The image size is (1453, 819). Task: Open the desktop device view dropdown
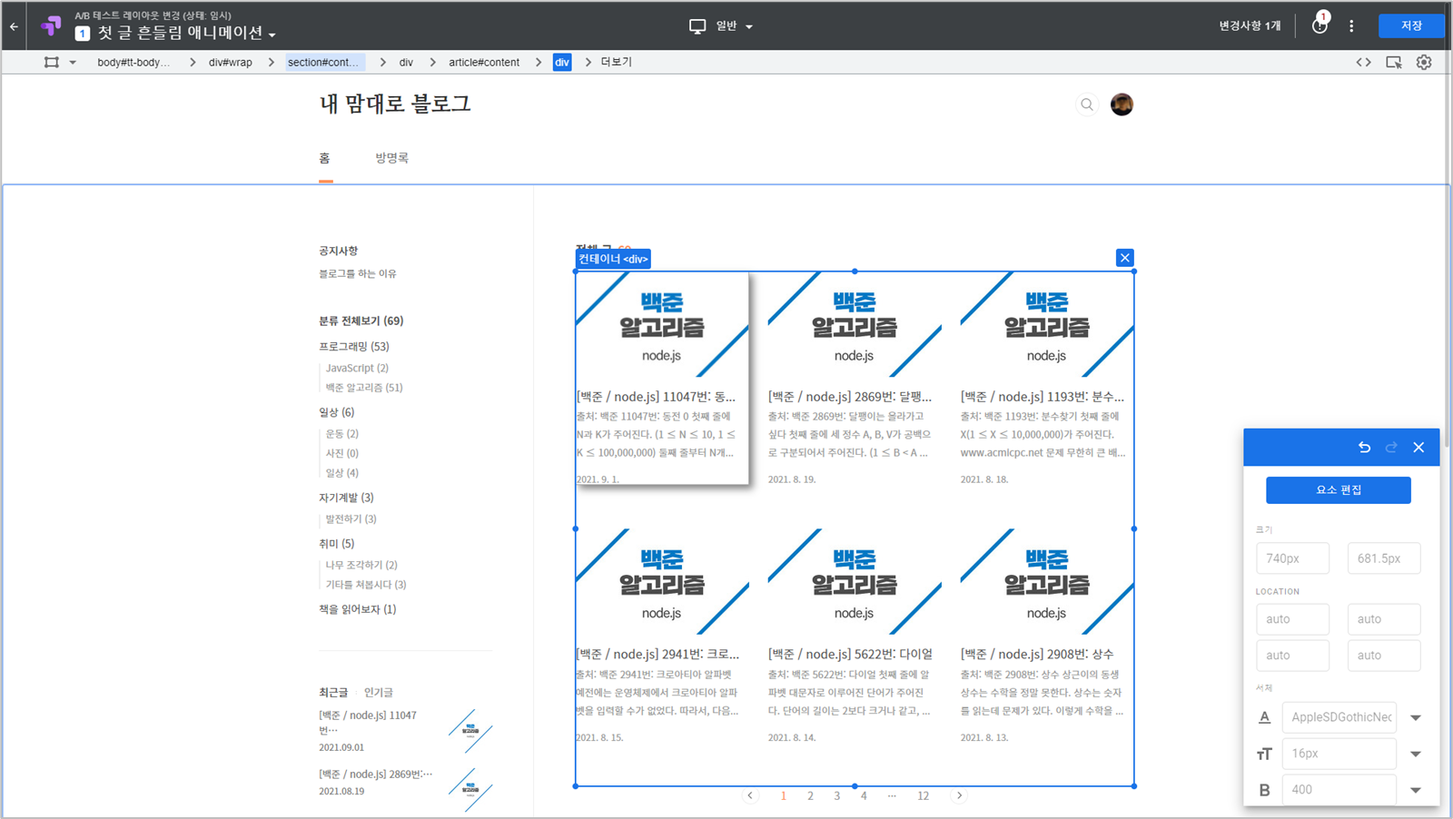(x=721, y=26)
